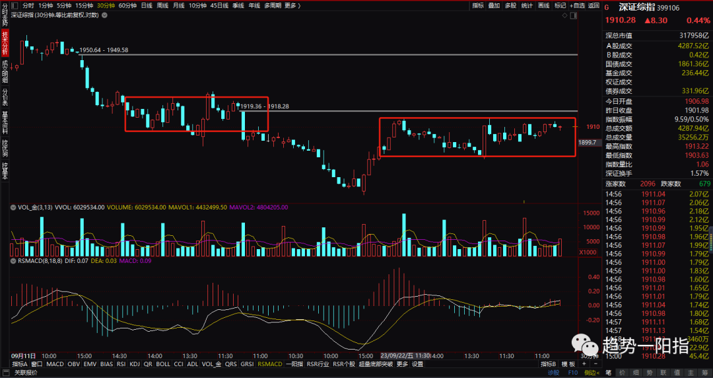
Task: Switch to the 1分钟 period
Action: 46,5
